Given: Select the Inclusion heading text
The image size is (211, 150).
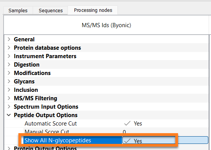Looking at the screenshot, I should click(x=26, y=90).
